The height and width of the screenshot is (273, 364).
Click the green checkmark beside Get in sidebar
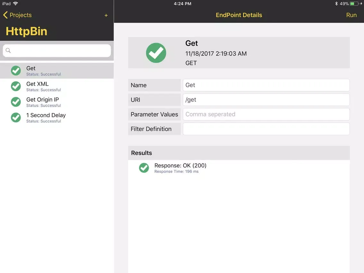pyautogui.click(x=16, y=70)
